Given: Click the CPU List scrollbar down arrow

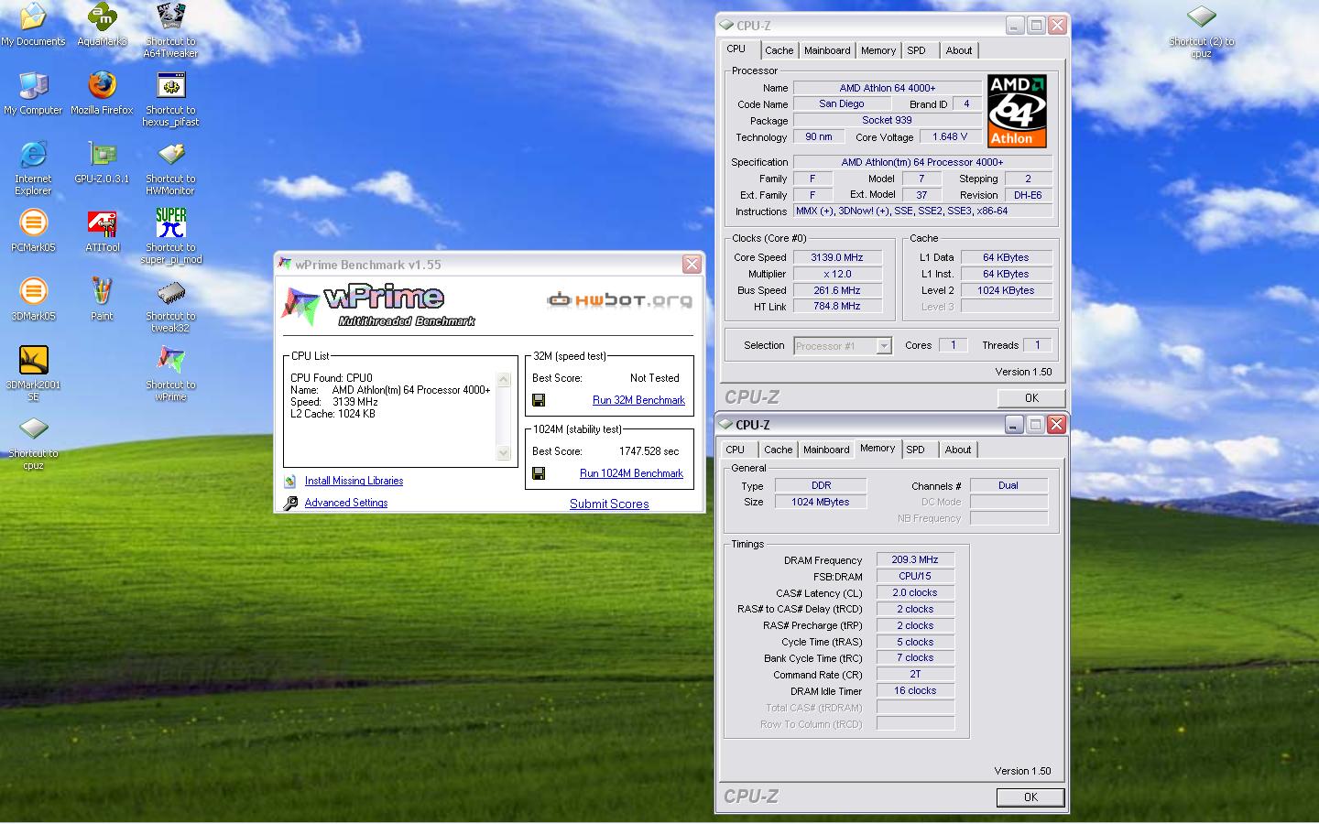Looking at the screenshot, I should [x=503, y=452].
